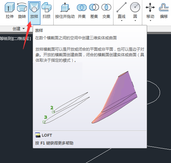Expand the 创建 panel dropdown
Image resolution: width=171 pixels, height=163 pixels.
[x=18, y=29]
